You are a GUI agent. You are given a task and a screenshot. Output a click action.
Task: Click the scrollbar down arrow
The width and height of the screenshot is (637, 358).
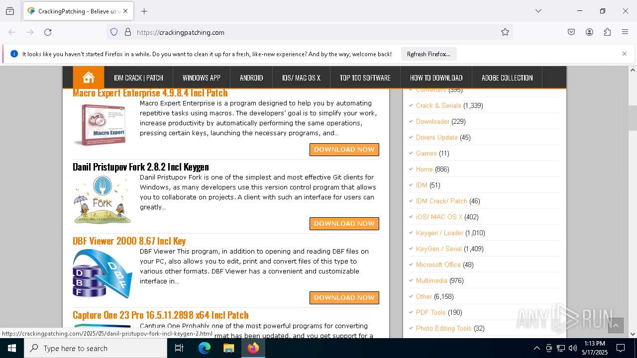point(633,334)
